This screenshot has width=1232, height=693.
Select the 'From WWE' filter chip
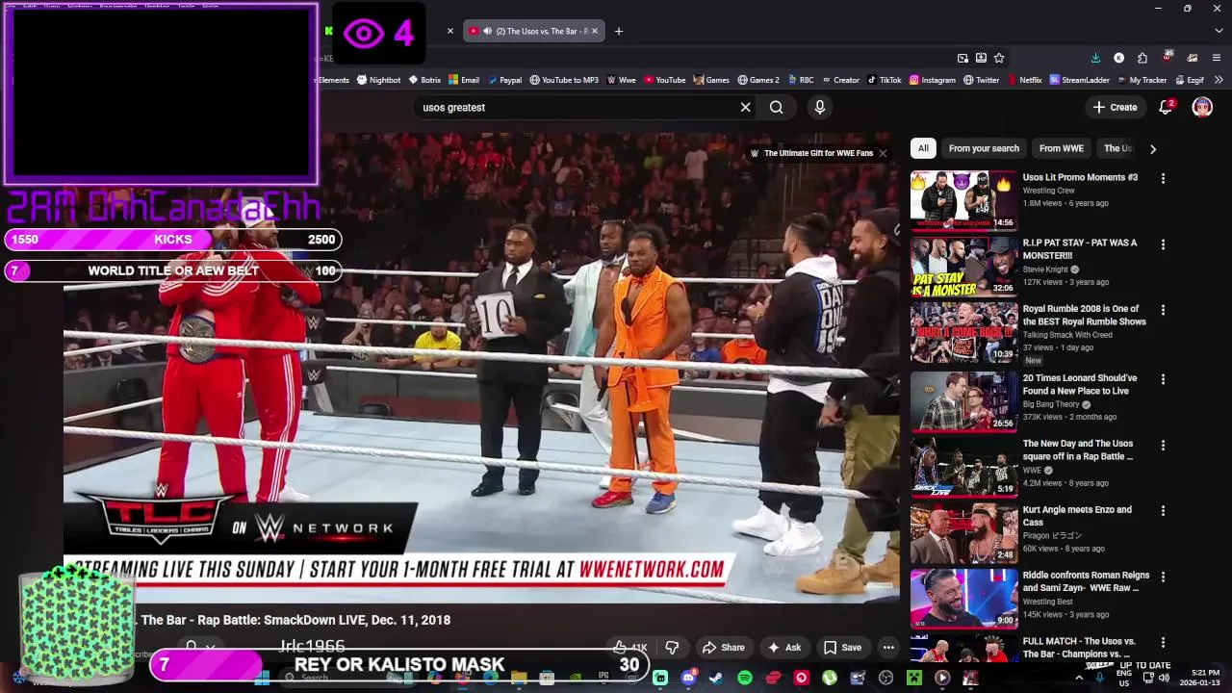pos(1061,148)
